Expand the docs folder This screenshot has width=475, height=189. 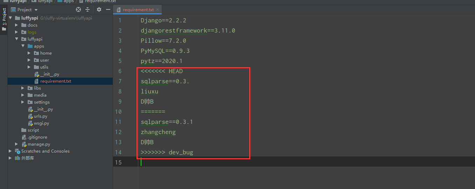tap(16, 25)
